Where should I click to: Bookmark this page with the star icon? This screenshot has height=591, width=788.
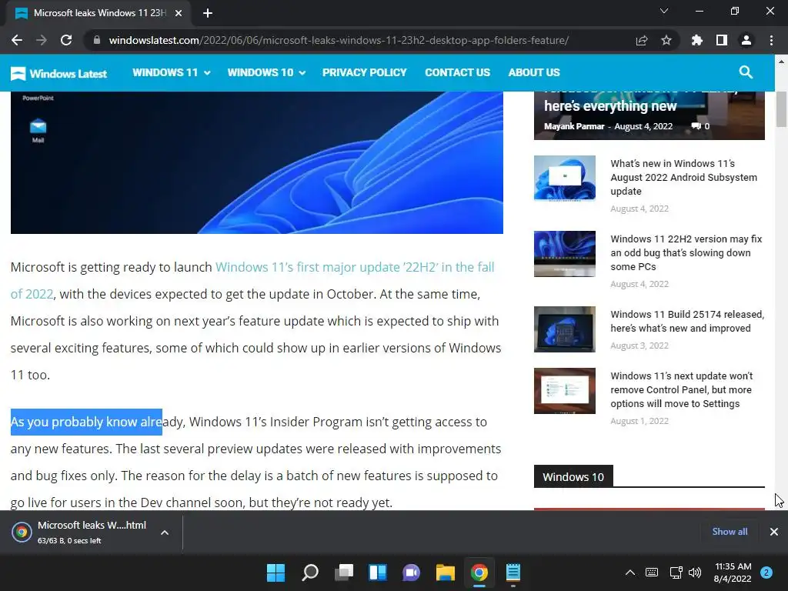point(666,40)
